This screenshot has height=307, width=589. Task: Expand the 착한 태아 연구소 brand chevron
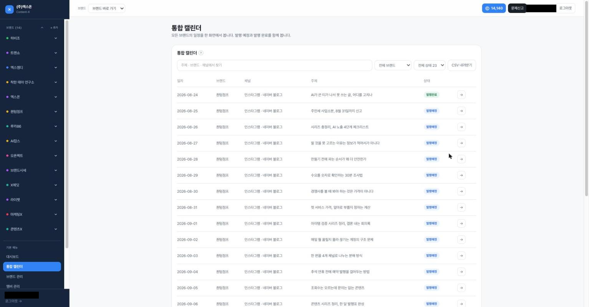[x=56, y=82]
